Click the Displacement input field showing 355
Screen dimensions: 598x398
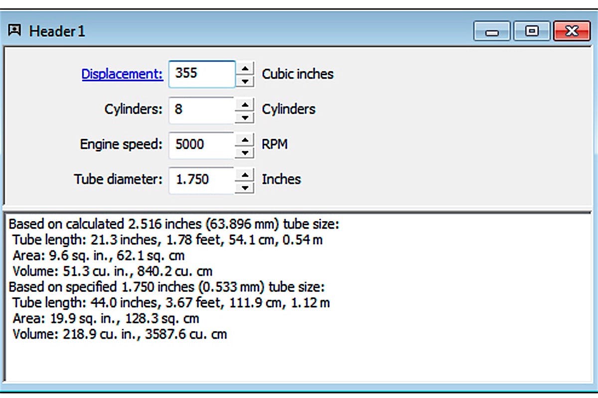pos(201,74)
